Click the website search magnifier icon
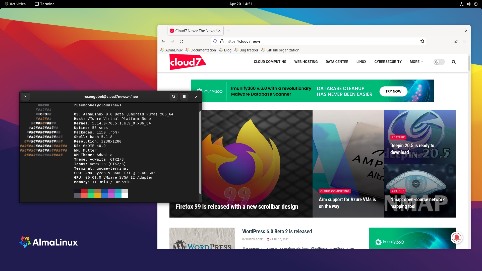The image size is (482, 271). [x=454, y=62]
